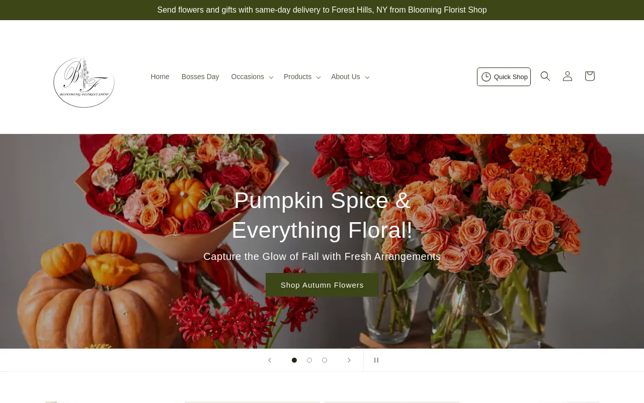Viewport: 644px width, 403px height.
Task: Expand the About Us dropdown menu
Action: 350,77
